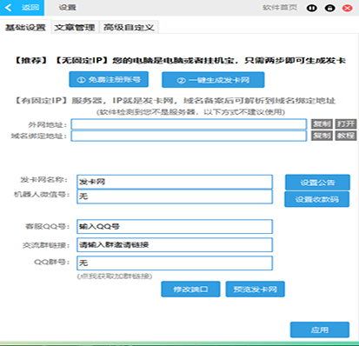359x346 pixels.
Task: Click the QQ群号 input field
Action: click(175, 263)
